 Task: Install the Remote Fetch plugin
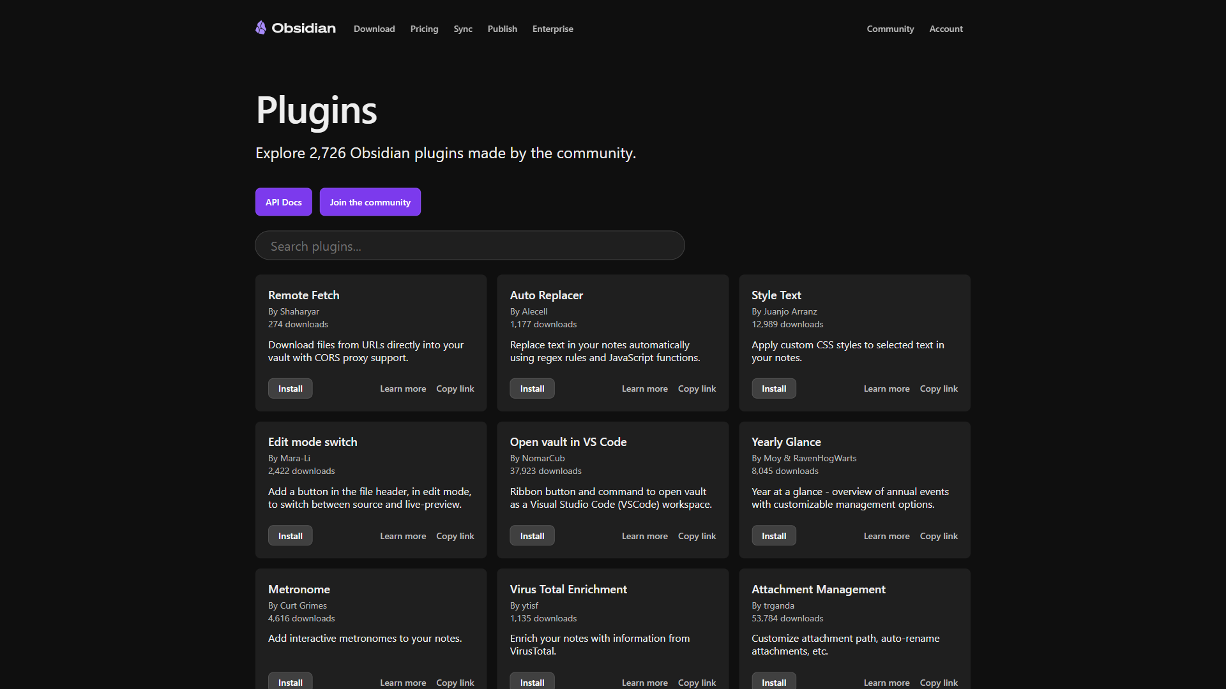click(291, 389)
